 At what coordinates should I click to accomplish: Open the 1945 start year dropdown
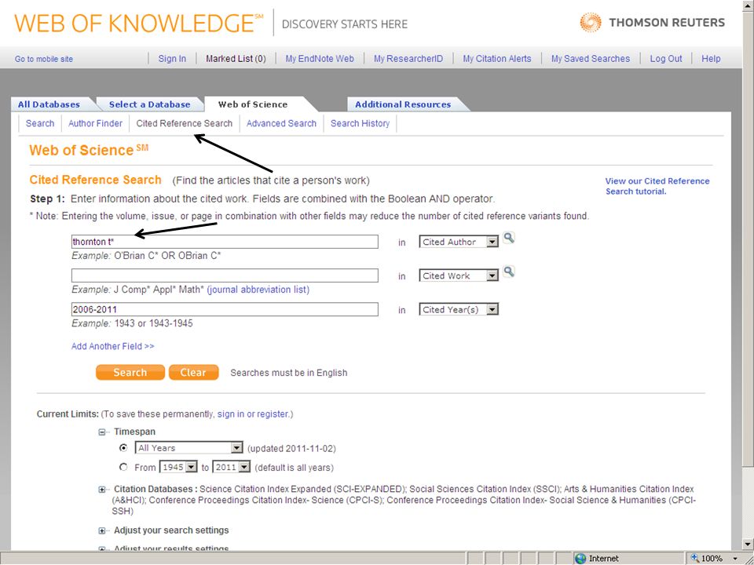(192, 467)
